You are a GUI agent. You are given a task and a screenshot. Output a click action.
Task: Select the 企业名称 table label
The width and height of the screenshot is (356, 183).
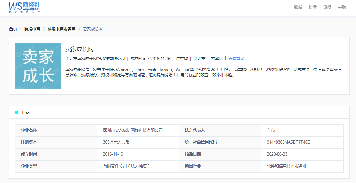(29, 130)
